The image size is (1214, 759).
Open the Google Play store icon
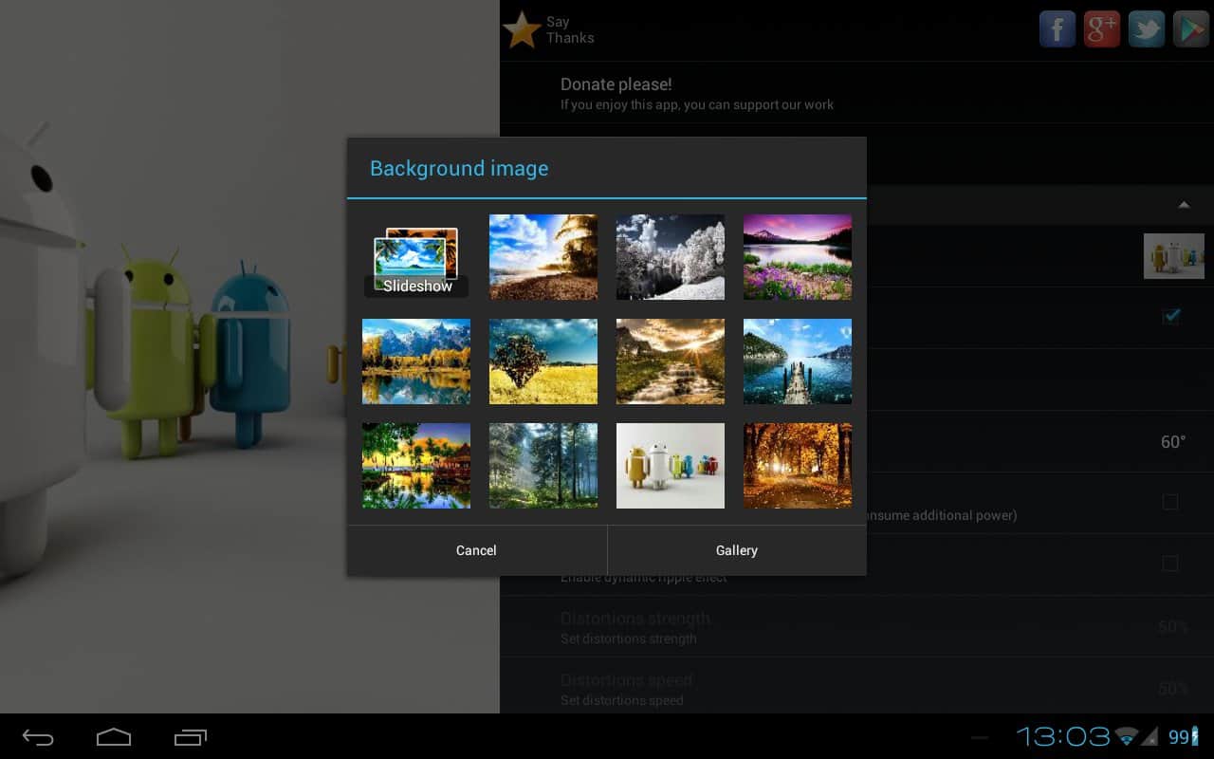click(1190, 29)
